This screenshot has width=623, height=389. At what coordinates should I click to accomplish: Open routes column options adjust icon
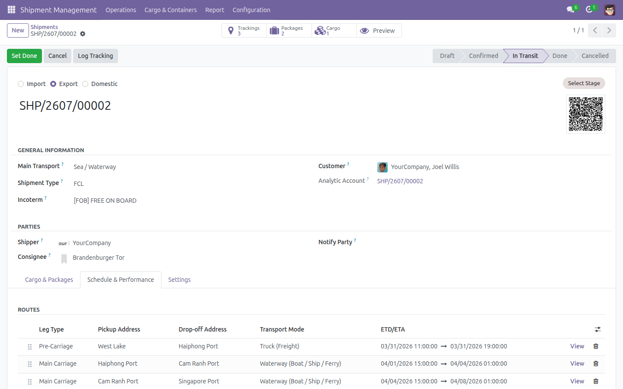pyautogui.click(x=597, y=329)
